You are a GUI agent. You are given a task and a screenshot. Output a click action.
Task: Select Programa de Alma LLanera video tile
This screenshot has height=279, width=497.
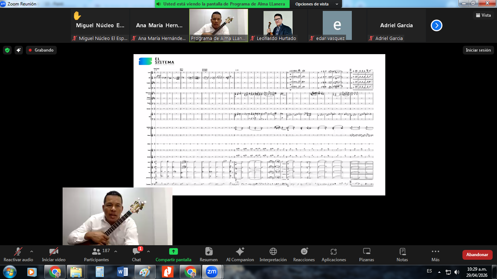(x=219, y=26)
